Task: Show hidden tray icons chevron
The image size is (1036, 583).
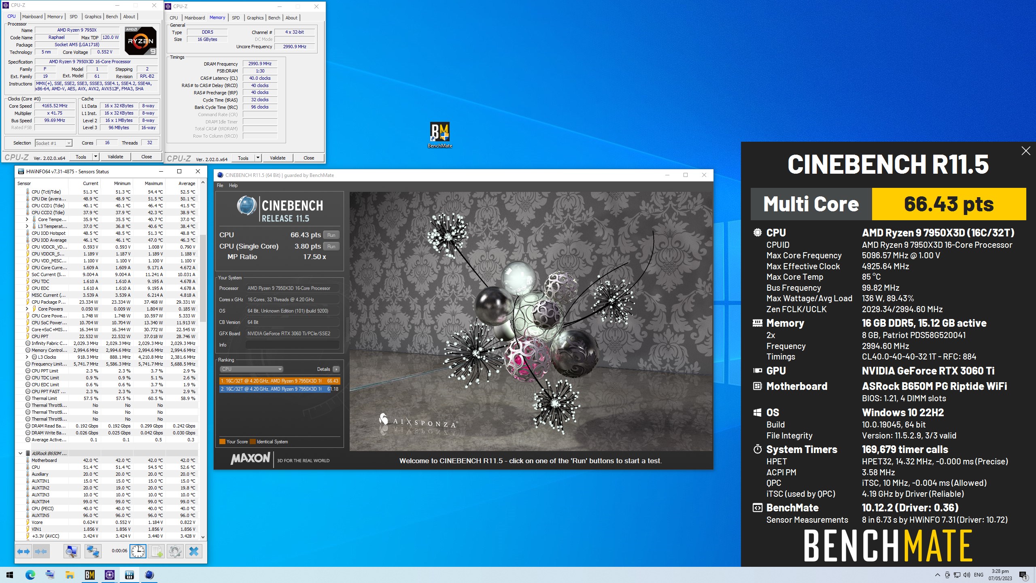Action: pyautogui.click(x=937, y=575)
